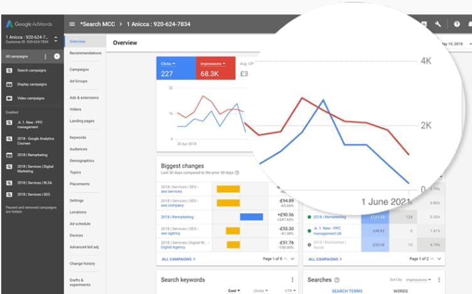
Task: Click the Biggest changes info icon
Action: tap(237, 173)
